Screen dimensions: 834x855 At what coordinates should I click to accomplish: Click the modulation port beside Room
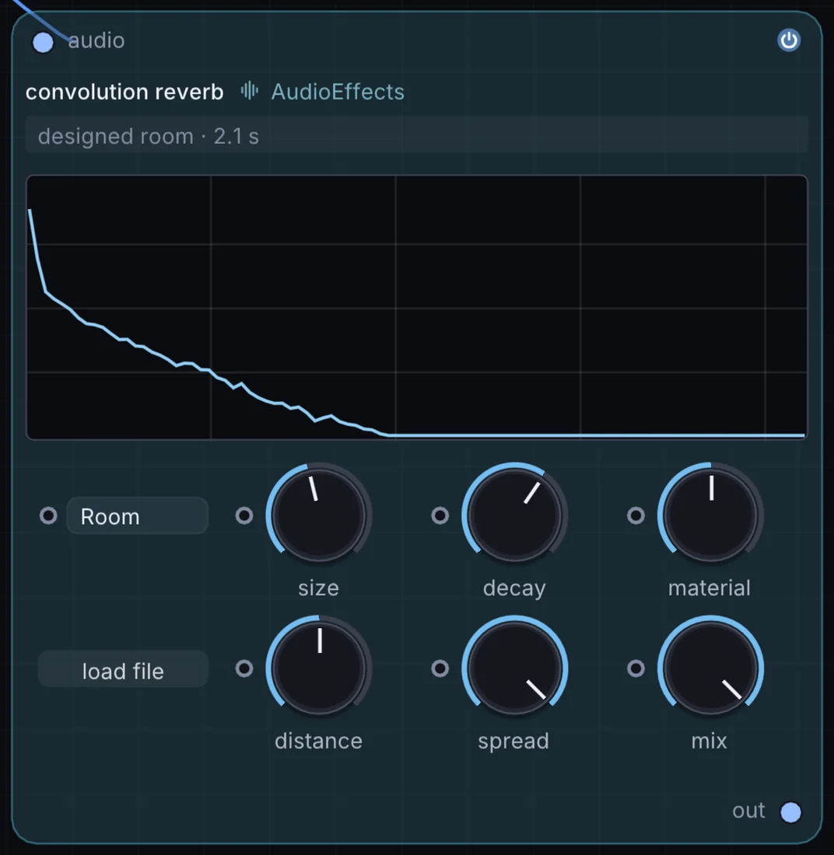[x=48, y=516]
